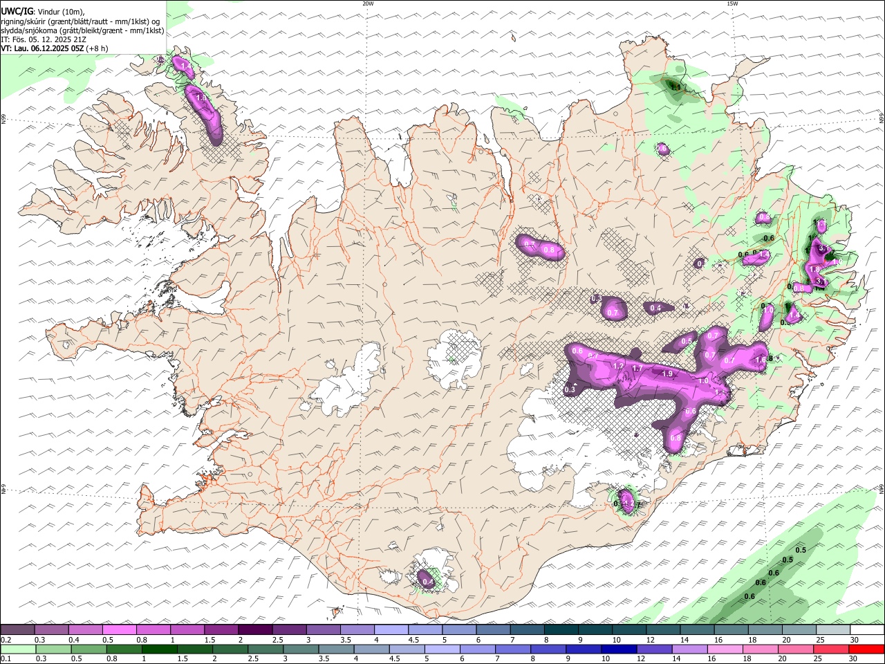Click the 'IT: Fös. 05. 12. 2025 21Z' line
Image resolution: width=885 pixels, height=664 pixels.
44,39
